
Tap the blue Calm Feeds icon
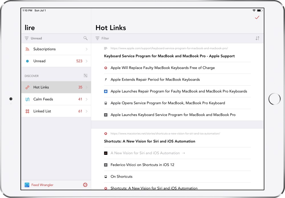(27, 99)
